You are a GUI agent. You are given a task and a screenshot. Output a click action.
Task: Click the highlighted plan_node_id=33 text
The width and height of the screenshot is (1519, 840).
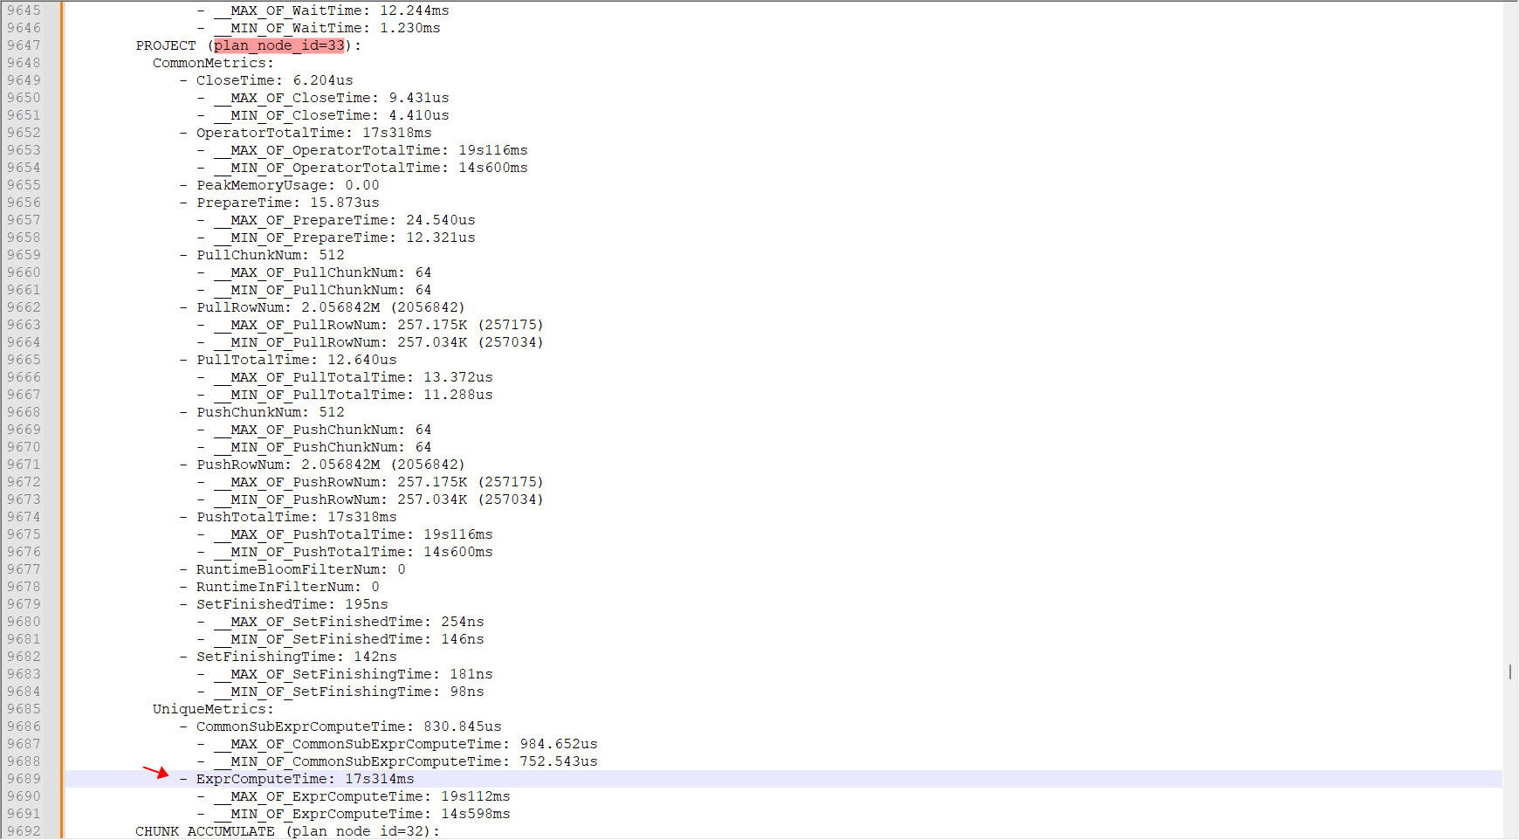click(x=279, y=45)
